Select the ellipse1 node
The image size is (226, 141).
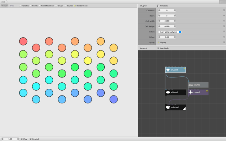(x=176, y=92)
